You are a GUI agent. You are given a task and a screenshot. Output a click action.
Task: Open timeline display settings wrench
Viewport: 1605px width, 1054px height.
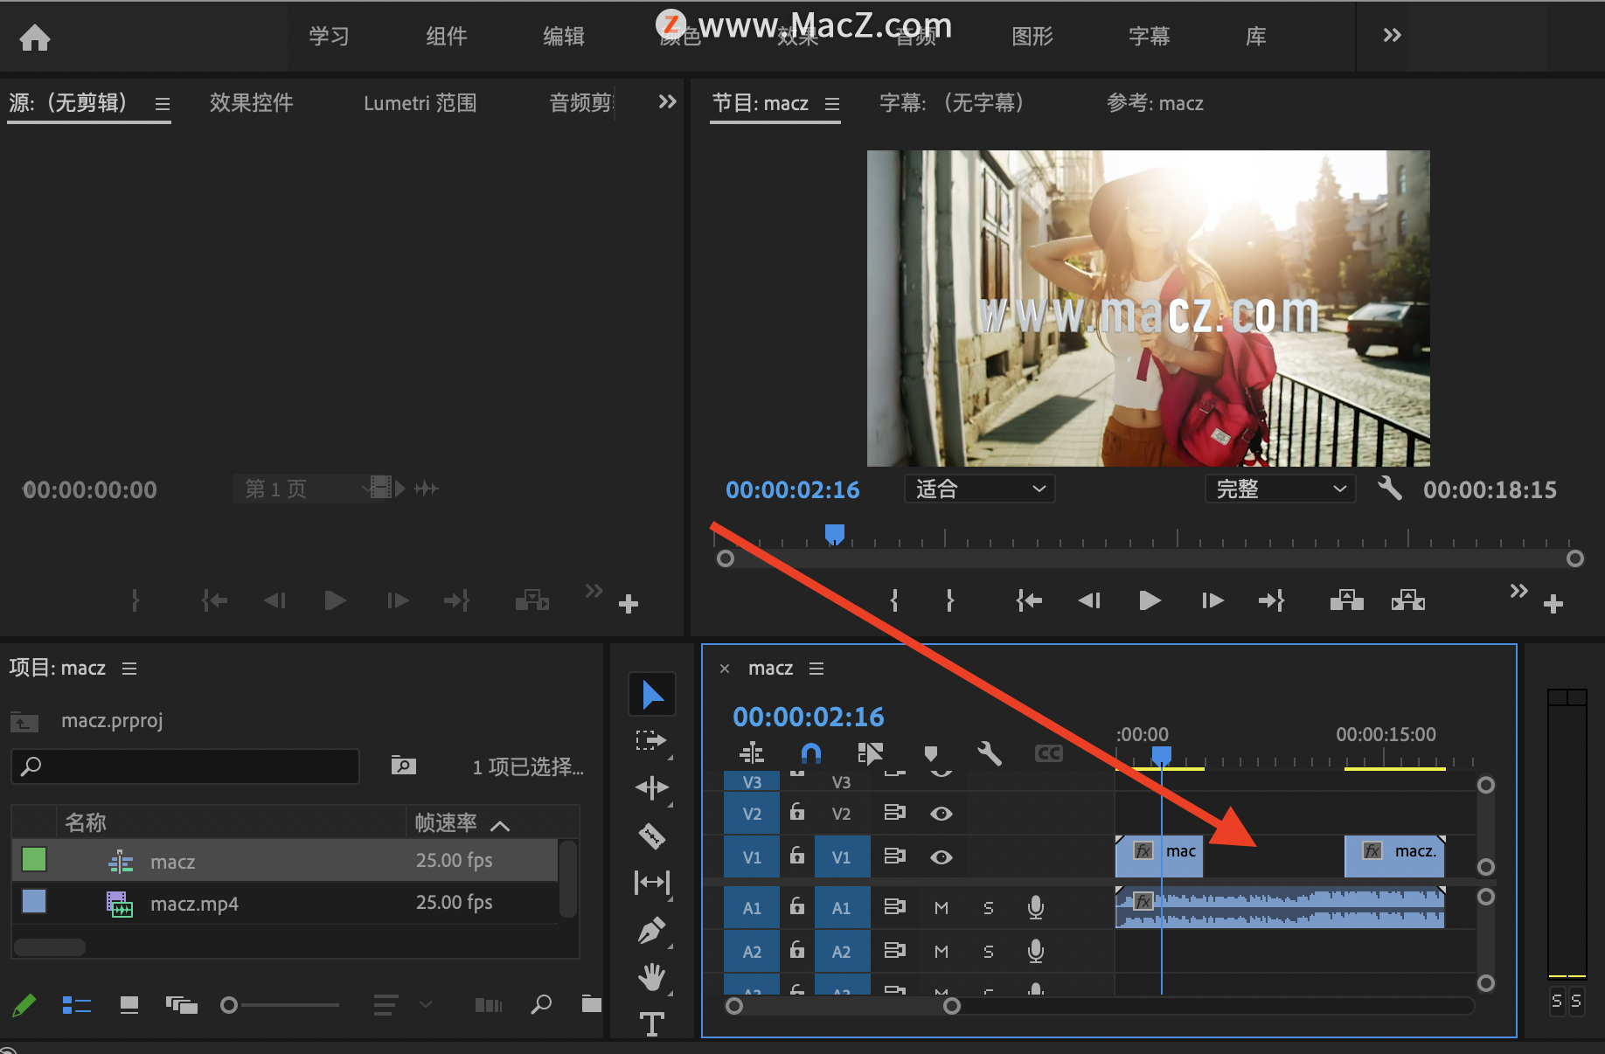[x=989, y=752]
